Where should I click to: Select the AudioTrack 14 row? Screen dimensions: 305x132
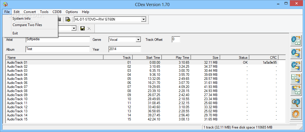pyautogui.click(x=142, y=115)
